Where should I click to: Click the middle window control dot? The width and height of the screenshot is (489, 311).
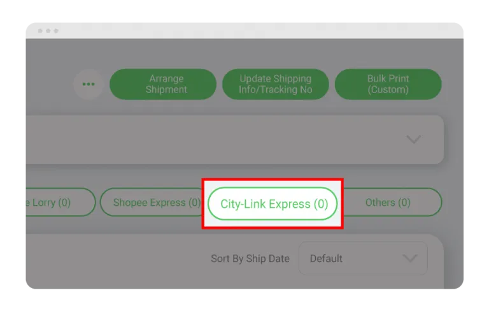[48, 31]
